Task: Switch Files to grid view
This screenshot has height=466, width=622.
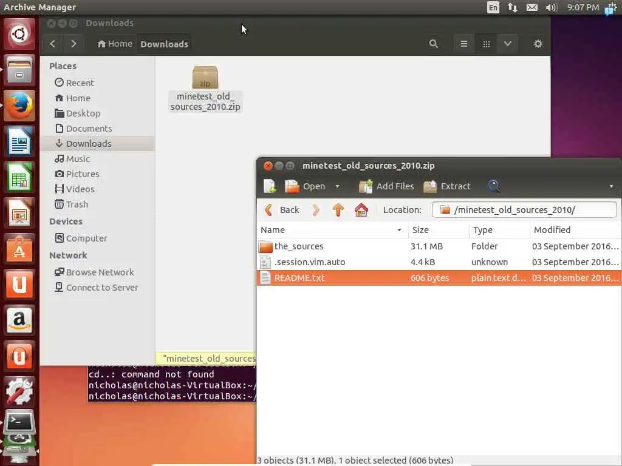Action: [487, 44]
